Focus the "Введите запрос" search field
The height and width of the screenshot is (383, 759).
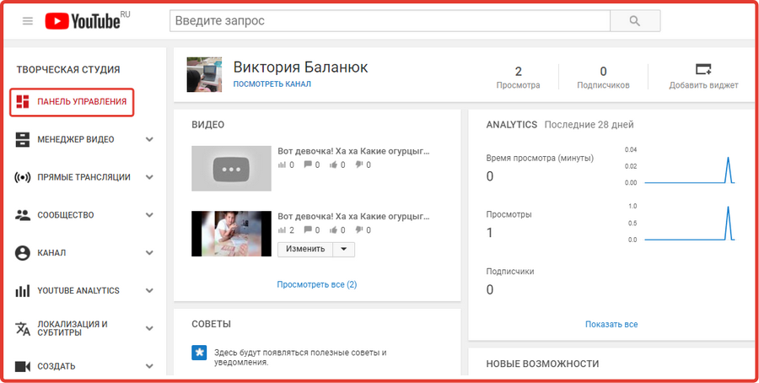click(390, 21)
